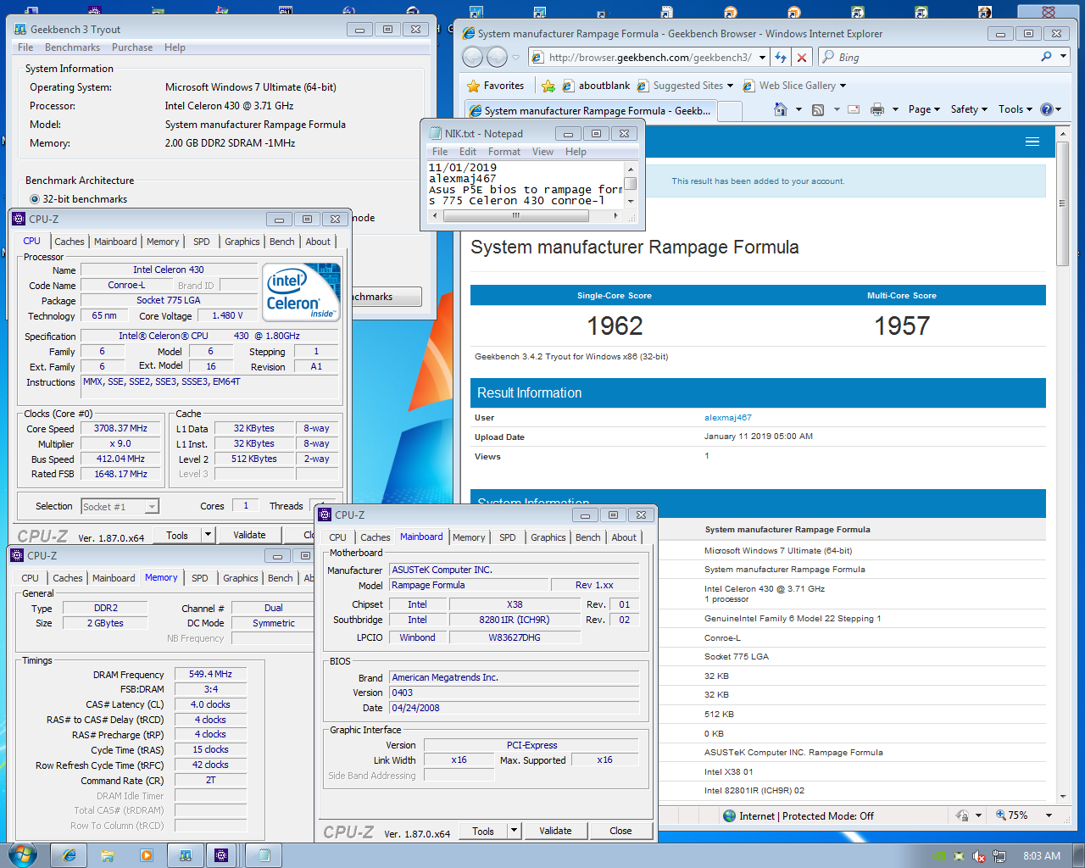Click Validate in the CPU tab CPU-Z window
The width and height of the screenshot is (1085, 868).
tap(249, 535)
